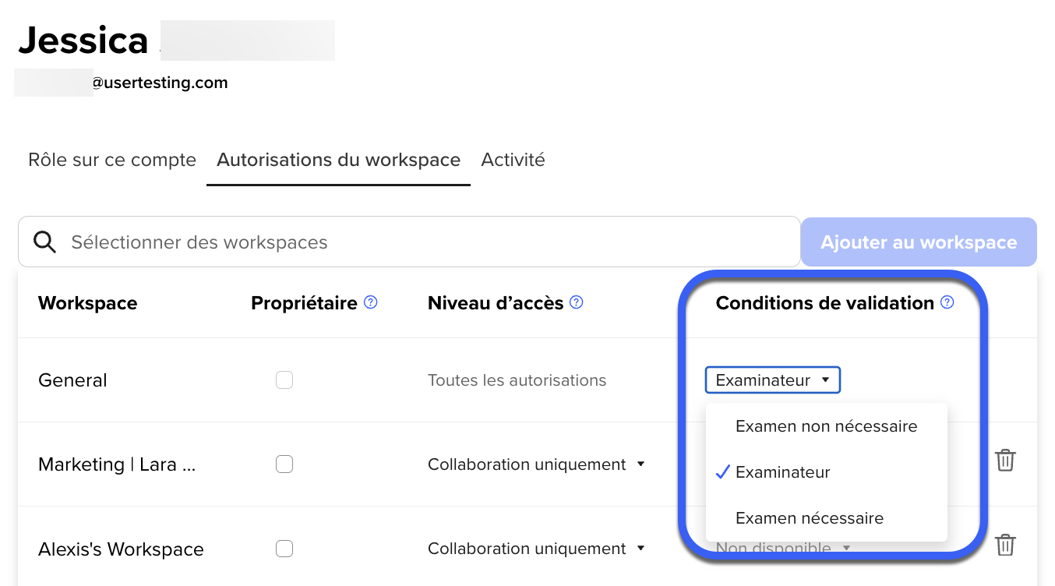Check Propriétaire box for Marketing workspace
1055x586 pixels.
tap(284, 464)
